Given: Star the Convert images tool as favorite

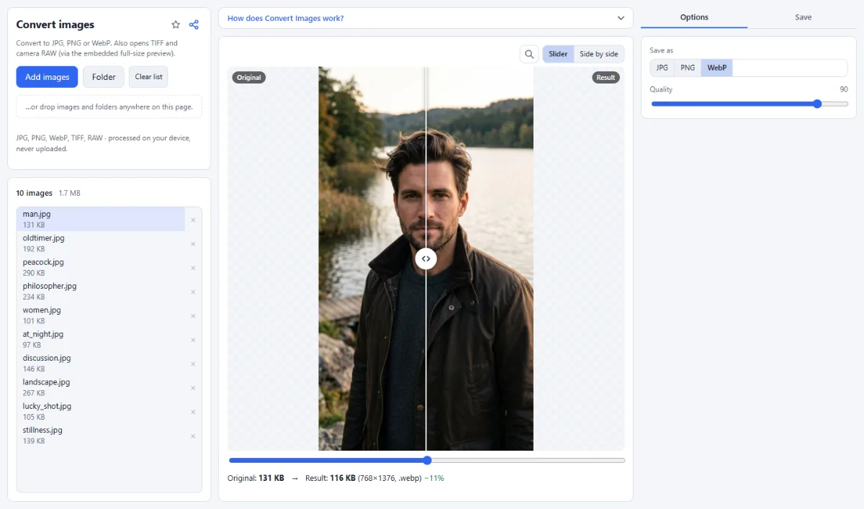Looking at the screenshot, I should point(176,24).
